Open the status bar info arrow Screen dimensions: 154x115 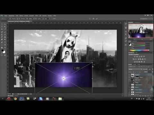click(x=31, y=94)
